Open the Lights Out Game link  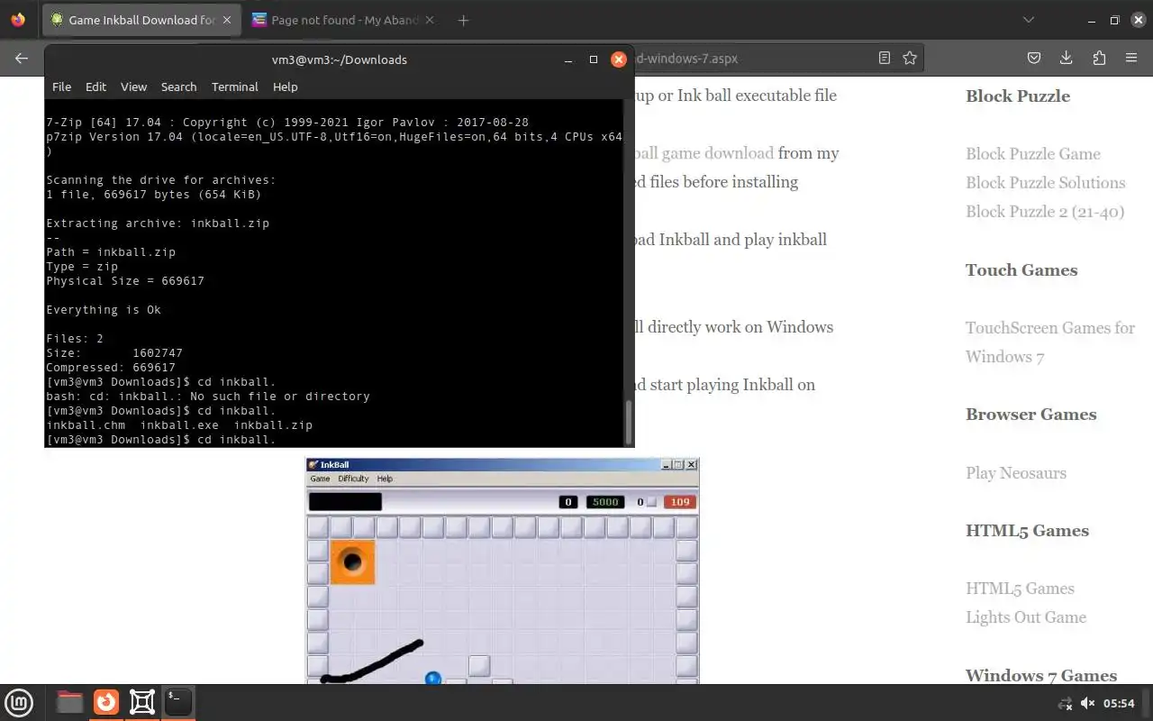pos(1026,616)
